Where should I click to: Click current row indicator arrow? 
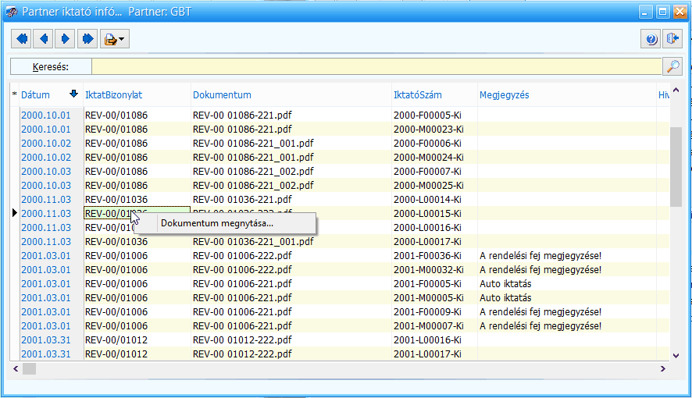point(14,213)
